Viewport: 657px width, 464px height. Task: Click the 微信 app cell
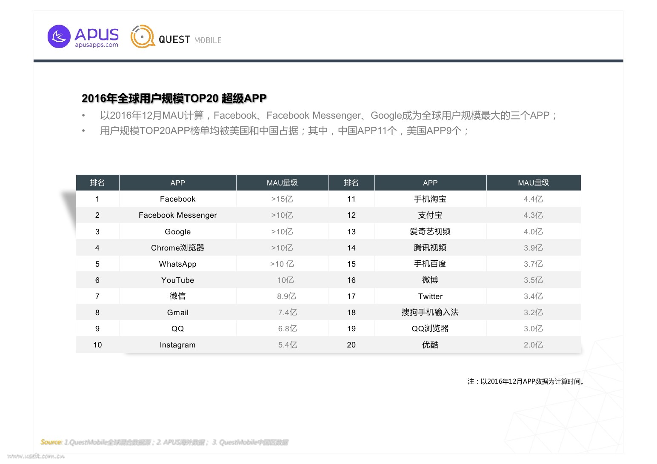178,296
